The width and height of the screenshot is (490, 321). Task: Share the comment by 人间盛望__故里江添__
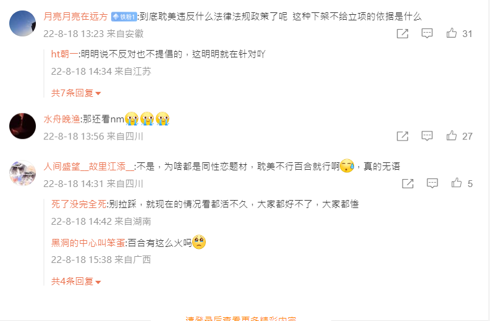click(407, 183)
